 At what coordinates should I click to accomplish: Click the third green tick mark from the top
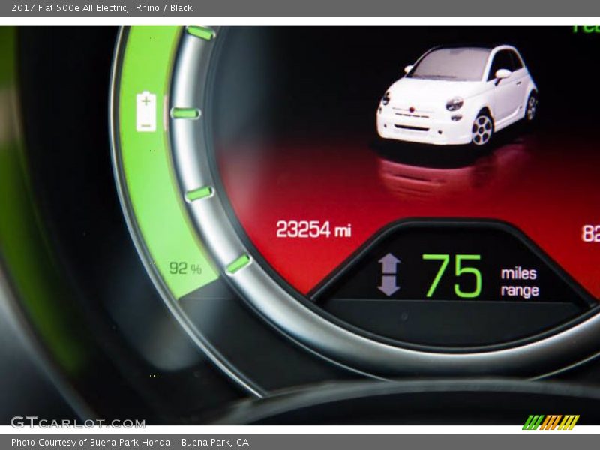(x=199, y=193)
